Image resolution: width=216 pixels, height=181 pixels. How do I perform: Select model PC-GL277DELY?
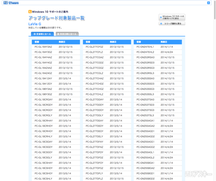pyautogui.click(x=94, y=136)
